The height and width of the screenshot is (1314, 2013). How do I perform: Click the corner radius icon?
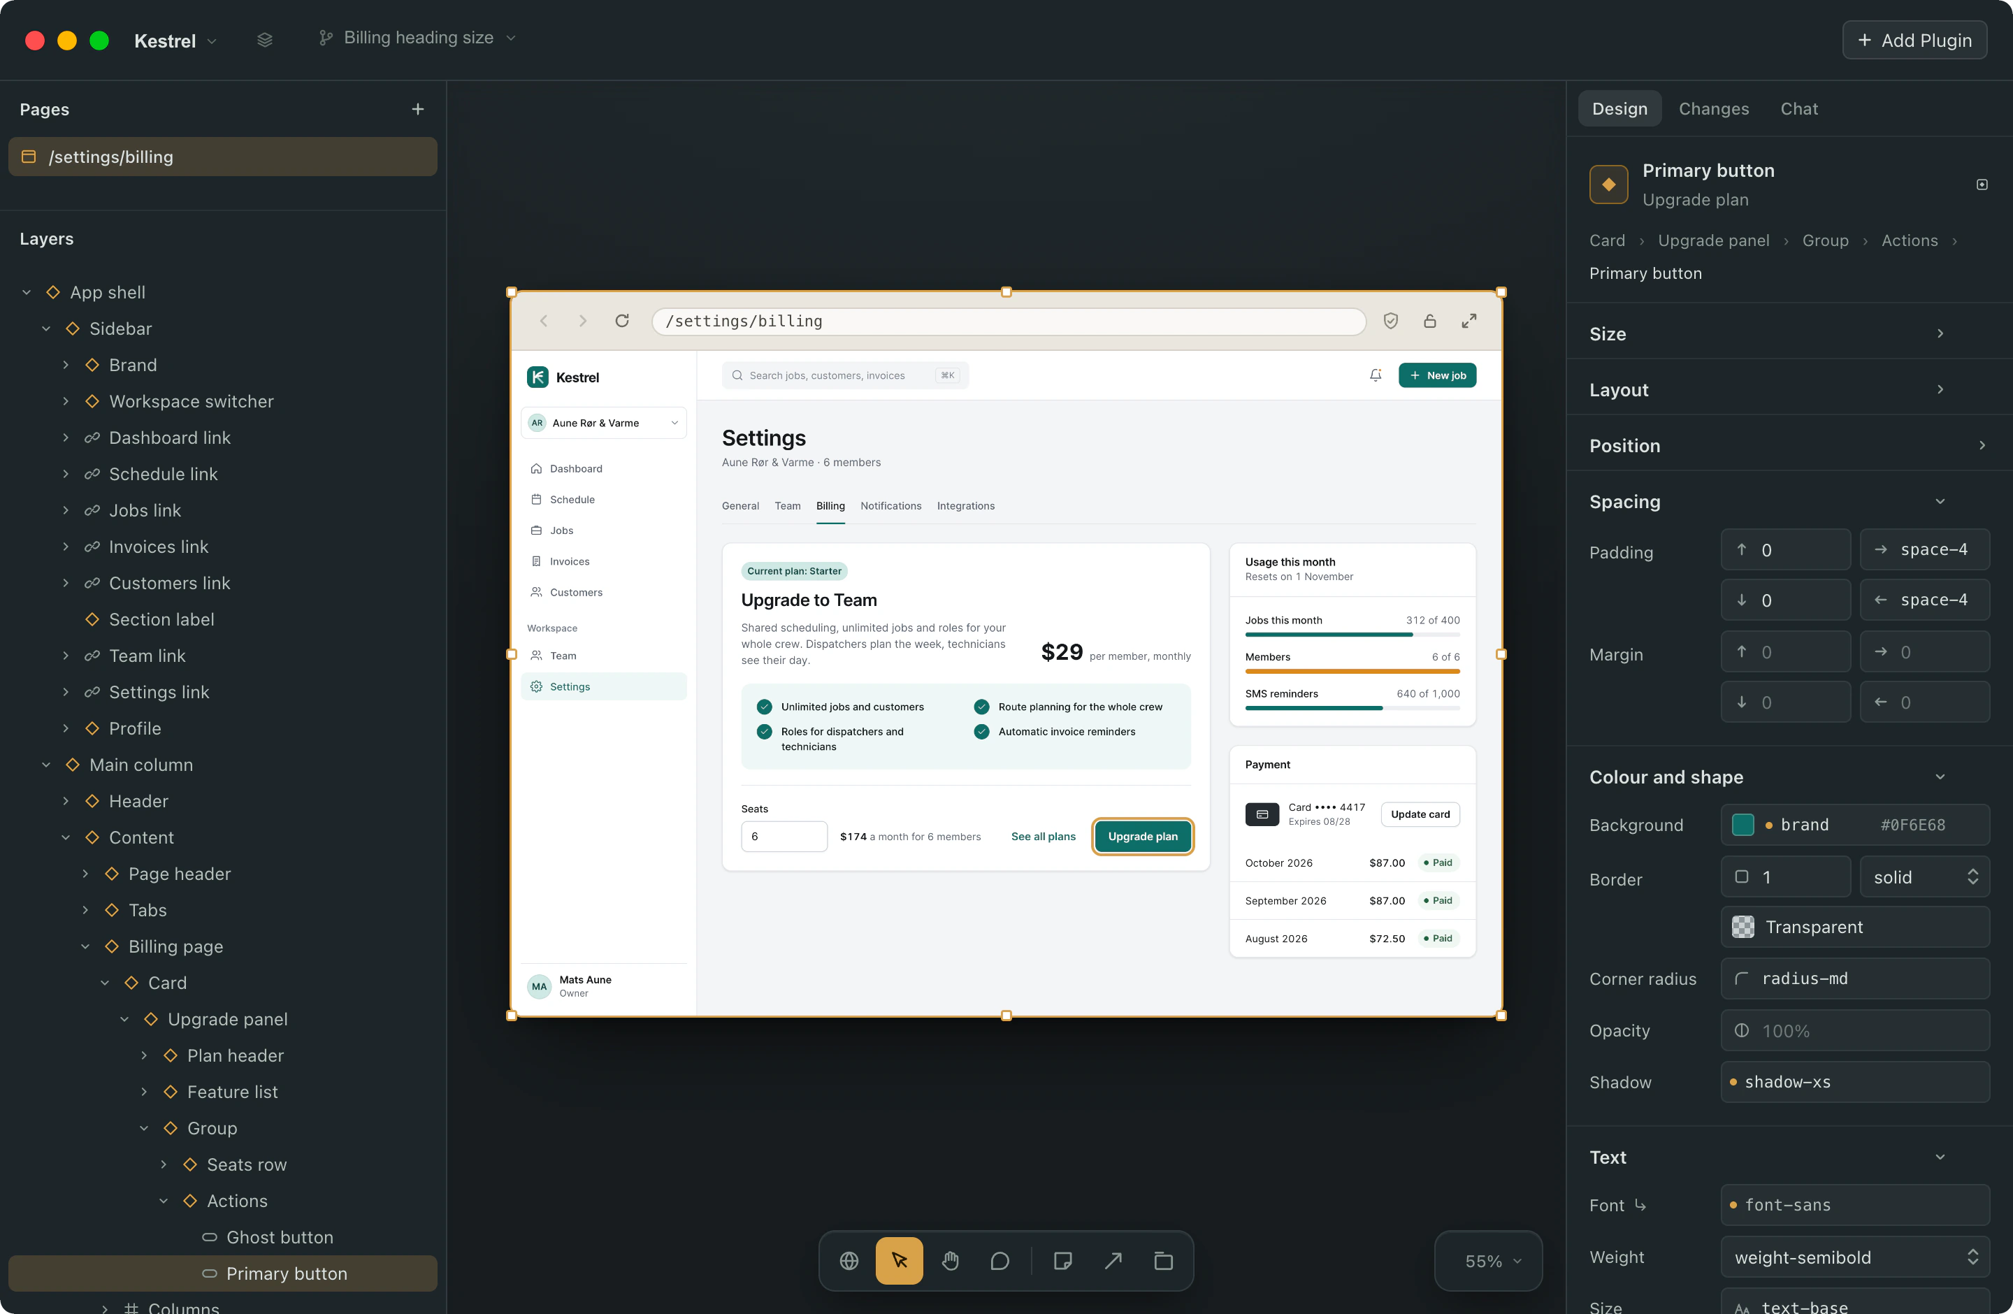(x=1742, y=979)
